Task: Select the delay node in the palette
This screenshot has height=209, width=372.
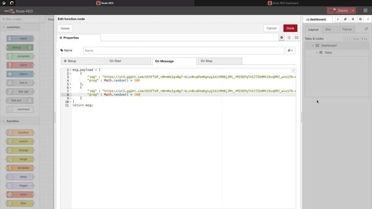Action: 20,176
